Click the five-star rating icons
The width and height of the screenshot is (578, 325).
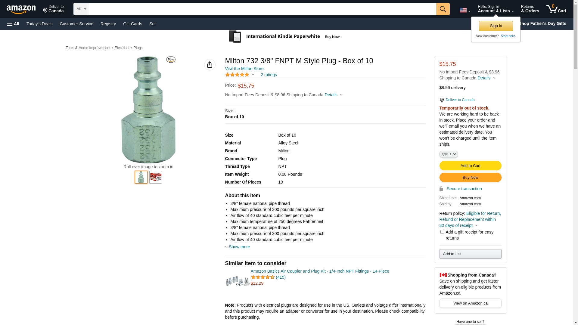(x=237, y=75)
